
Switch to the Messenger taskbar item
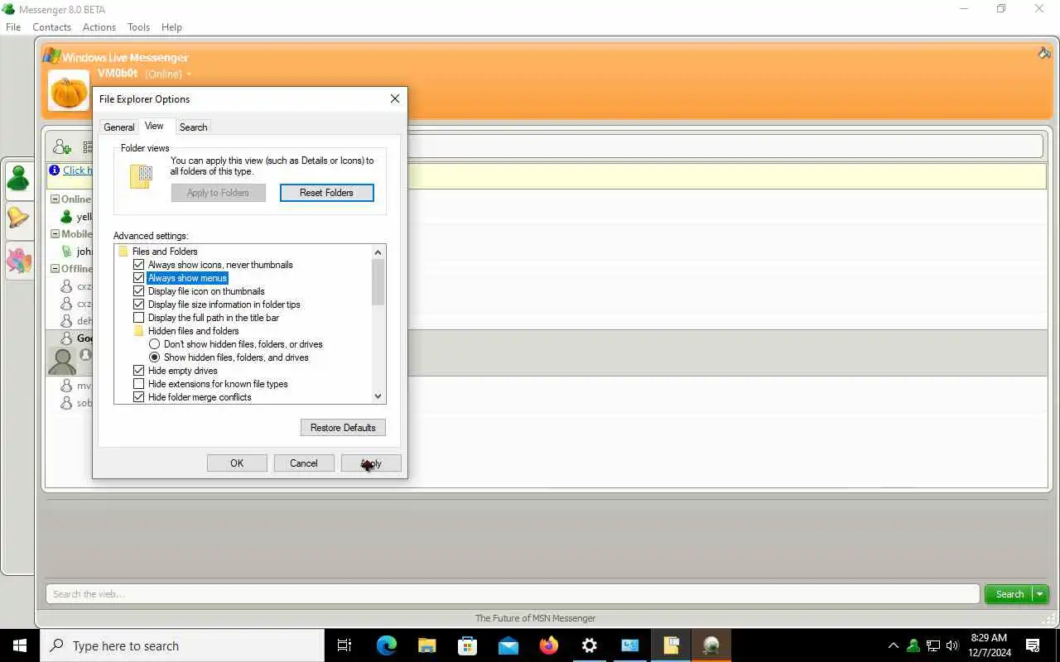point(711,645)
